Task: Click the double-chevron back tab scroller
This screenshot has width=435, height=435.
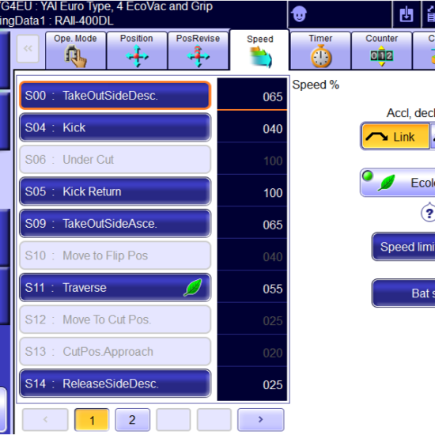Action: pos(28,49)
